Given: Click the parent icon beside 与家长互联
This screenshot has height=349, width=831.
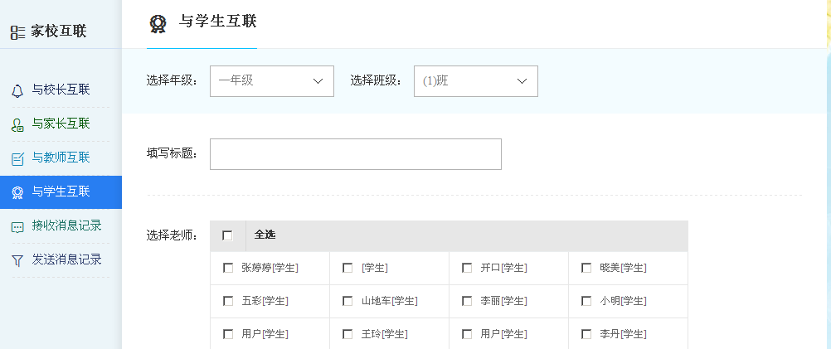Looking at the screenshot, I should pyautogui.click(x=17, y=124).
